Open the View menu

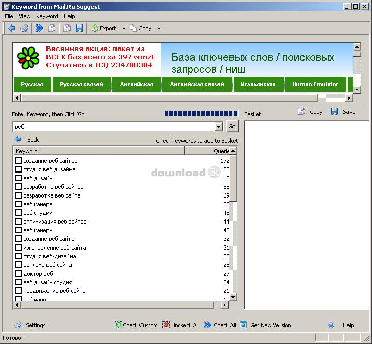pyautogui.click(x=25, y=16)
